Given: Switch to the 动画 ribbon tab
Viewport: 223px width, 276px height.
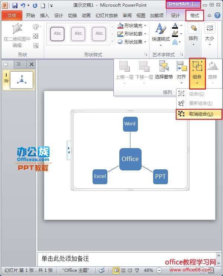Looking at the screenshot, I should (86, 16).
